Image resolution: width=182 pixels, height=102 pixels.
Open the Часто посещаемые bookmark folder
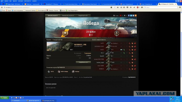point(17,10)
